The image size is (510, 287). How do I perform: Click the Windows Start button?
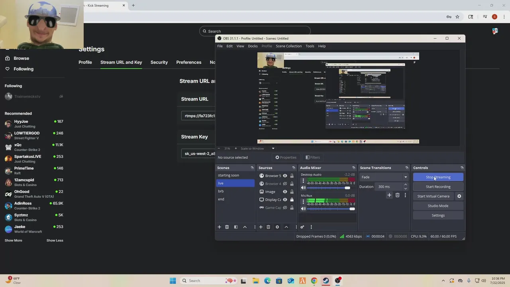coord(173,281)
